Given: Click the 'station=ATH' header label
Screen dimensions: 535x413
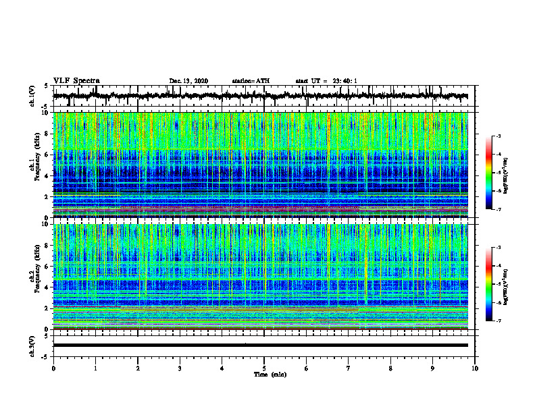Looking at the screenshot, I should point(251,81).
